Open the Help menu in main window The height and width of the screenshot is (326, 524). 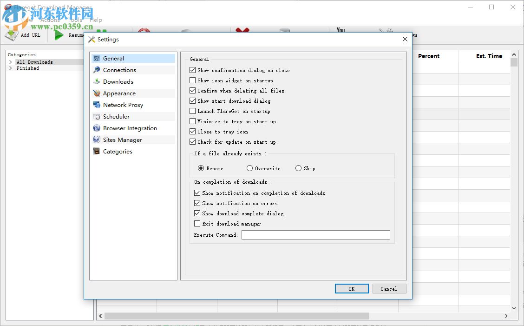pos(96,20)
